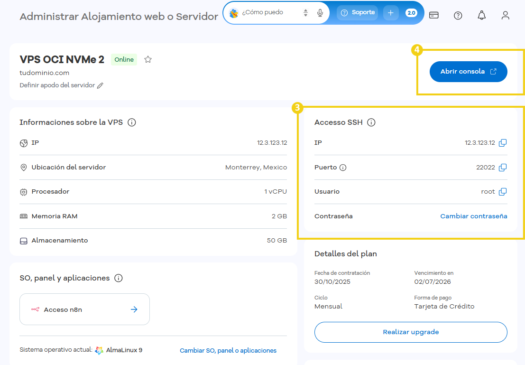Click the Tarjeta de Crédito payment value
Screen dimensions: 525x365
click(x=444, y=306)
